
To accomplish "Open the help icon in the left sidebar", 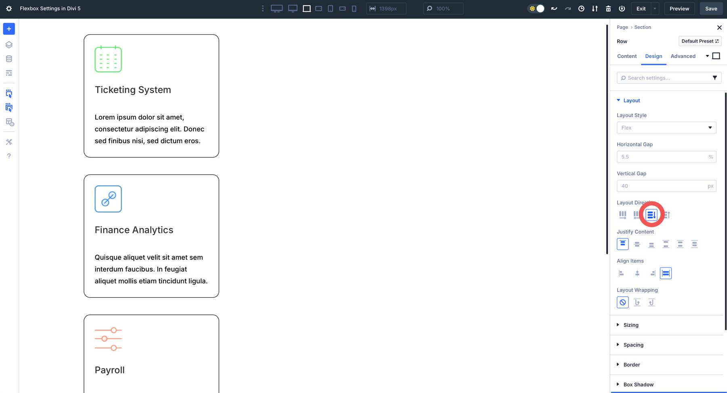I will (x=9, y=156).
